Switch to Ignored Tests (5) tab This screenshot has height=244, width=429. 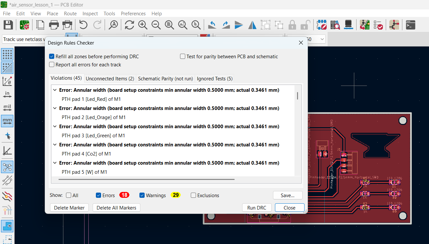click(x=215, y=78)
